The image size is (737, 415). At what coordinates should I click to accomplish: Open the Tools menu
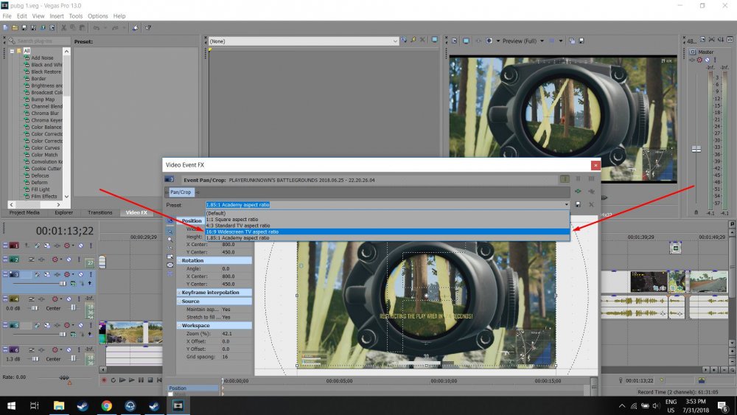(76, 16)
